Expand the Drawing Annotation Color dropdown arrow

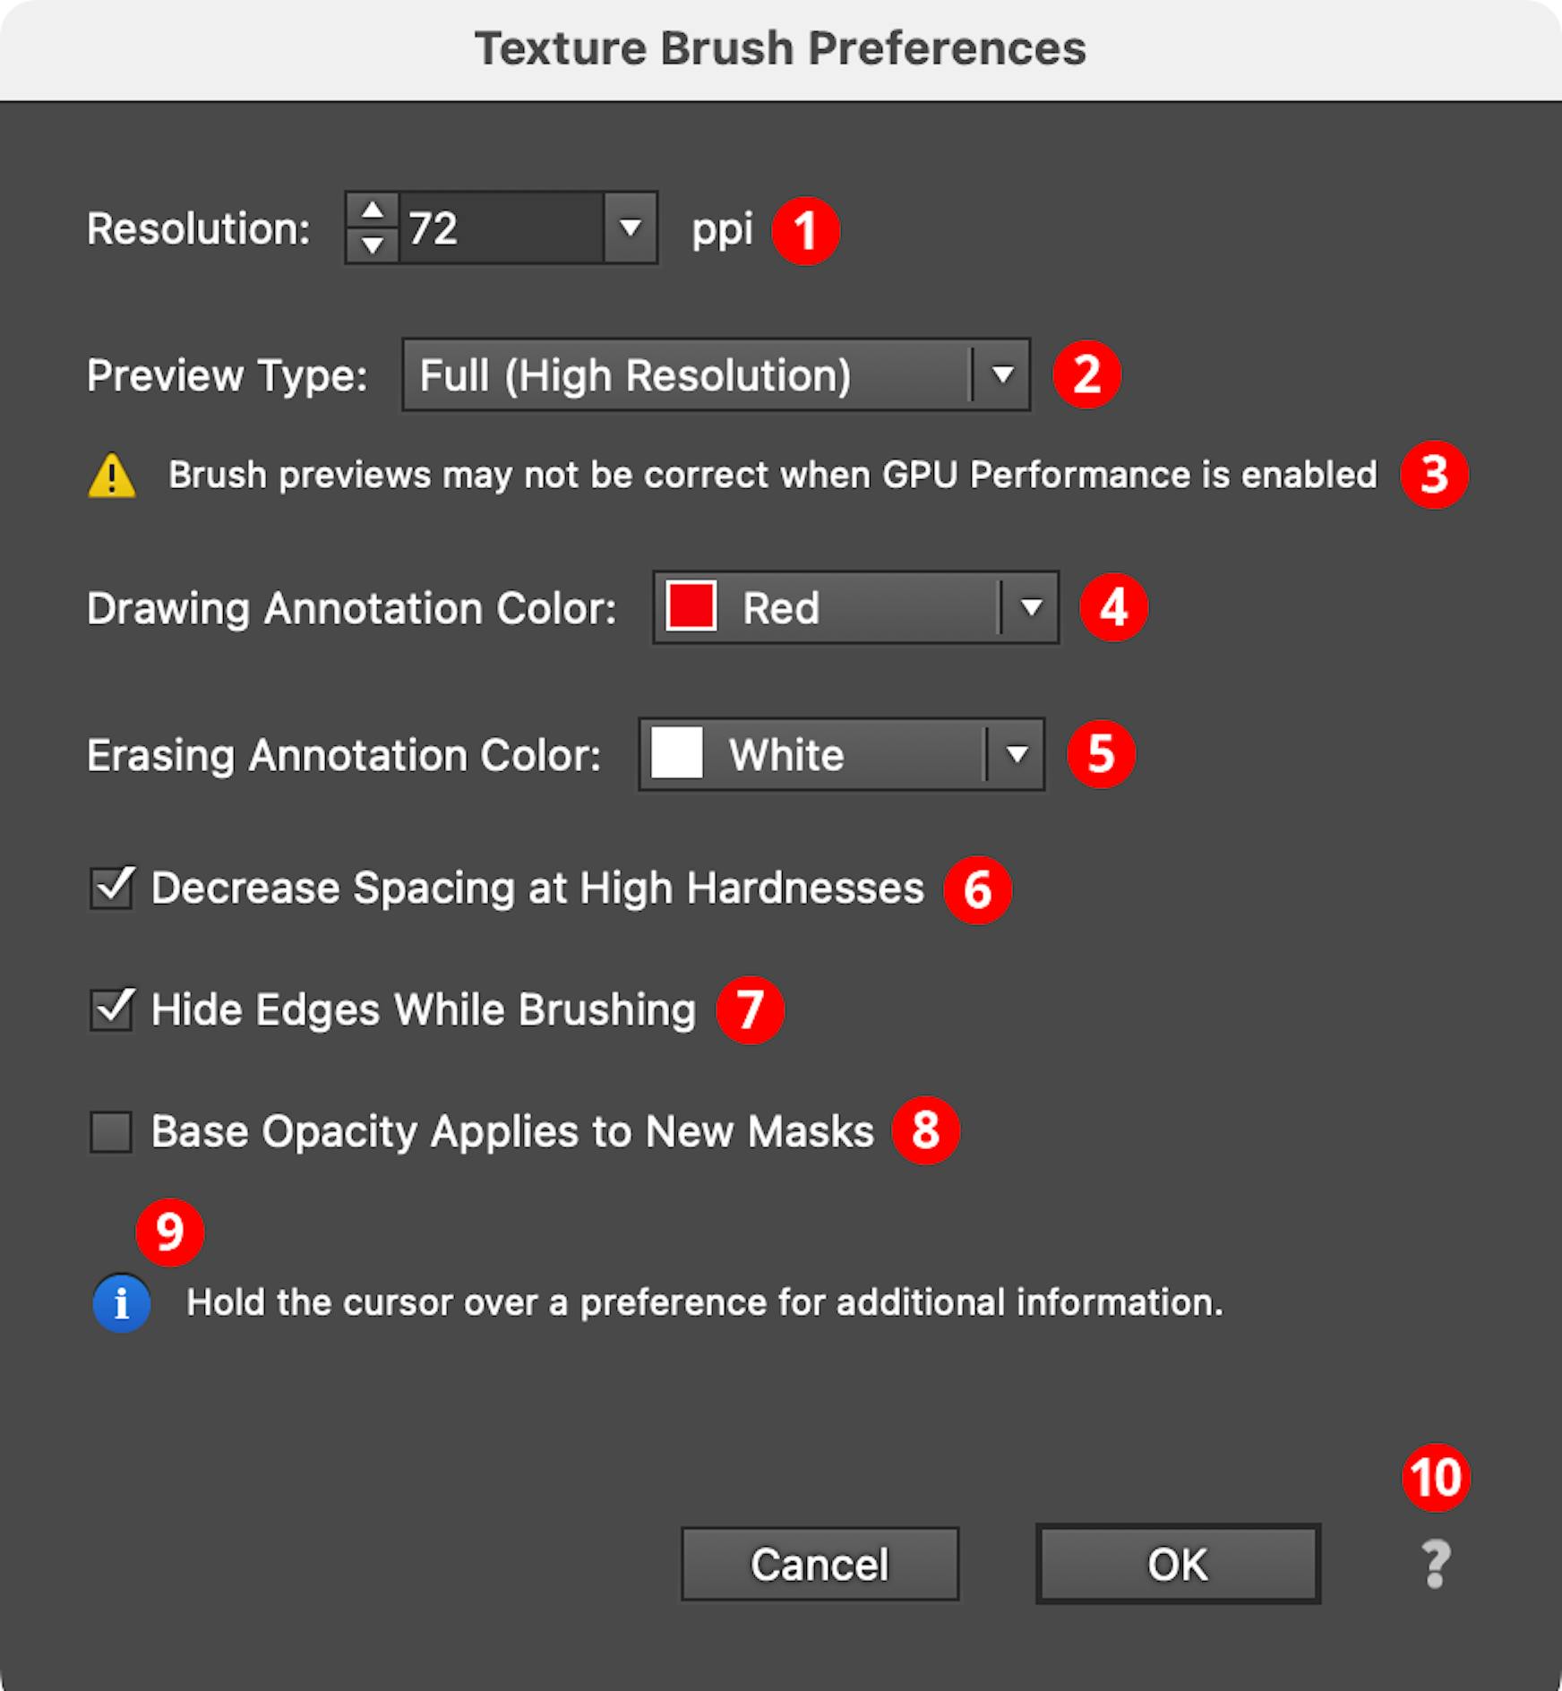tap(1030, 607)
